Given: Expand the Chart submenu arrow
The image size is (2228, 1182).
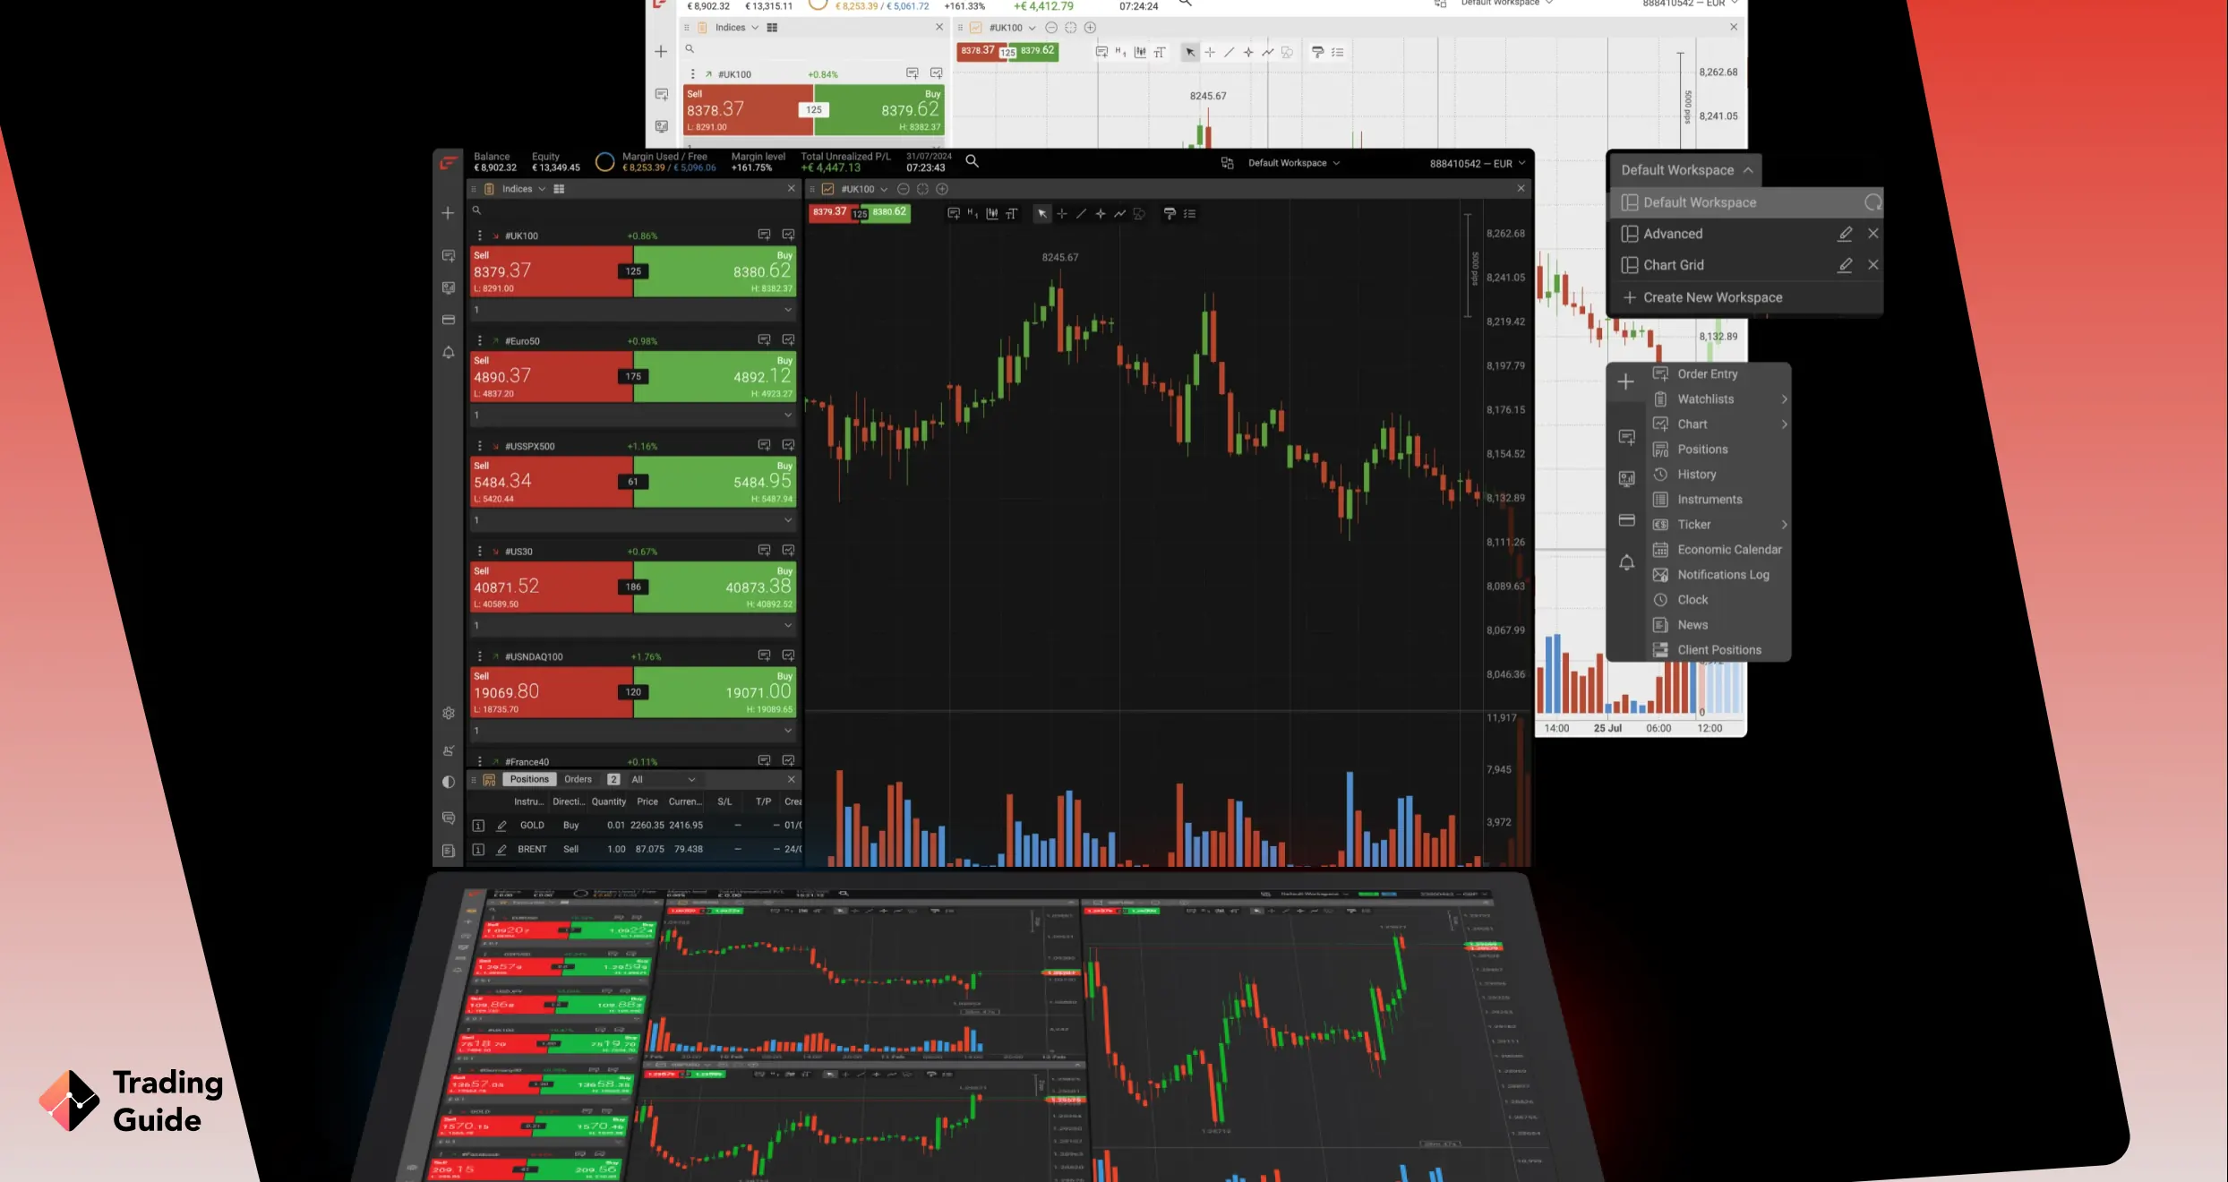Looking at the screenshot, I should [x=1781, y=424].
